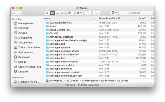Viewport: 165px width, 102px height.
Task: Select the Adobe Camera Raw folder
Action: point(60,30)
